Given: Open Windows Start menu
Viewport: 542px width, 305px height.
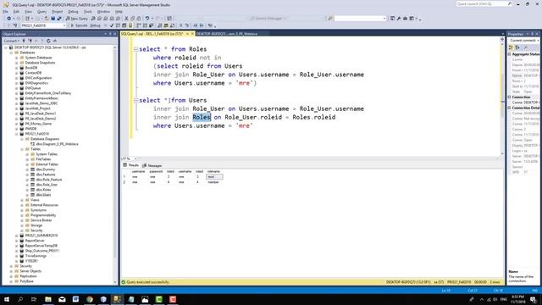Looking at the screenshot, I should tap(7, 299).
